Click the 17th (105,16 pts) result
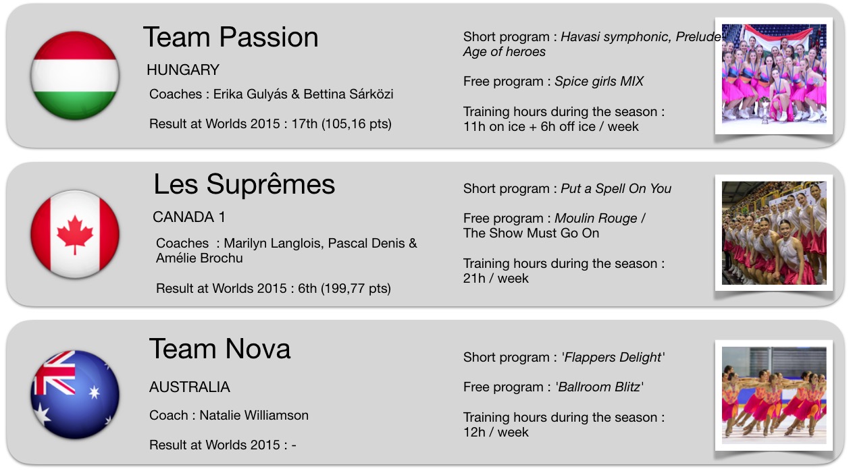The width and height of the screenshot is (851, 473). [x=345, y=123]
